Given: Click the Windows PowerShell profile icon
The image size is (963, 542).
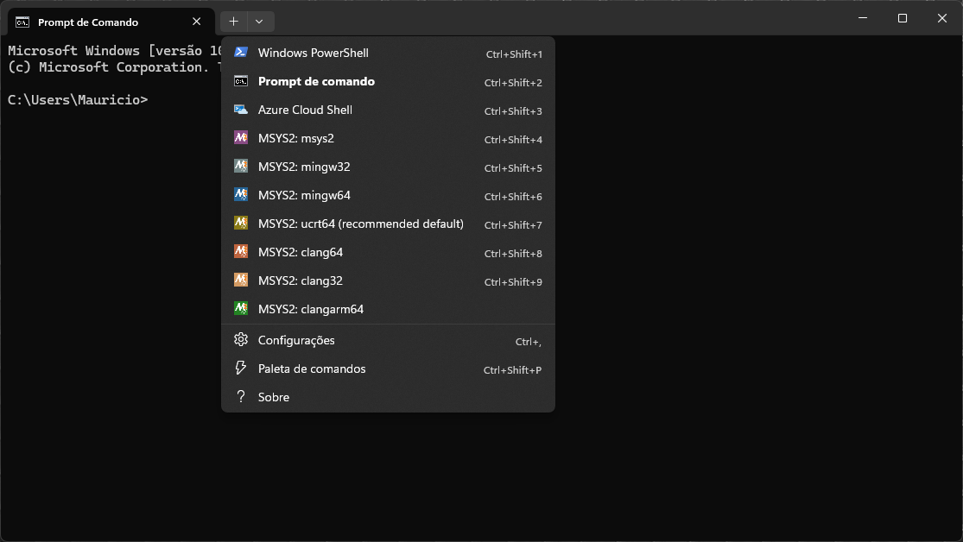Looking at the screenshot, I should [241, 53].
